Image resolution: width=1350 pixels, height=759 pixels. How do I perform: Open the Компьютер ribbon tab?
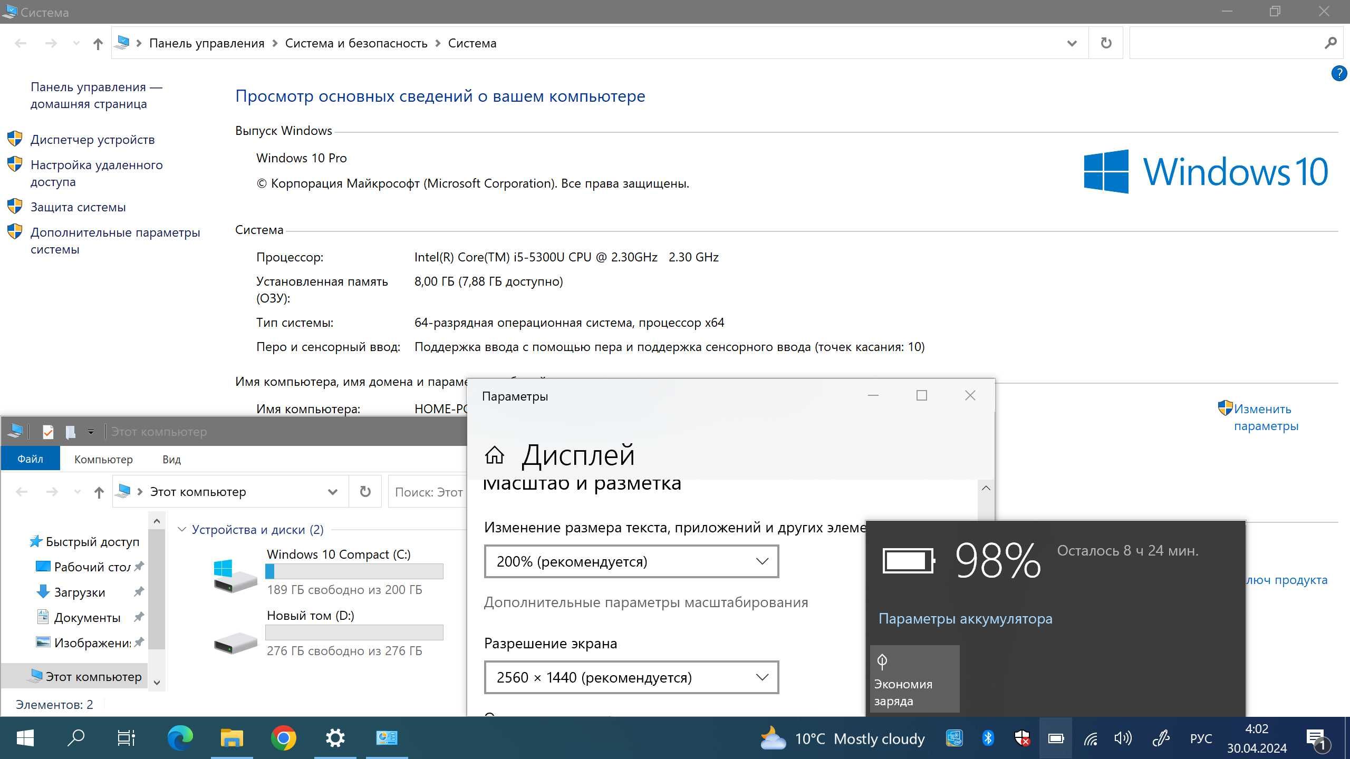pyautogui.click(x=103, y=460)
